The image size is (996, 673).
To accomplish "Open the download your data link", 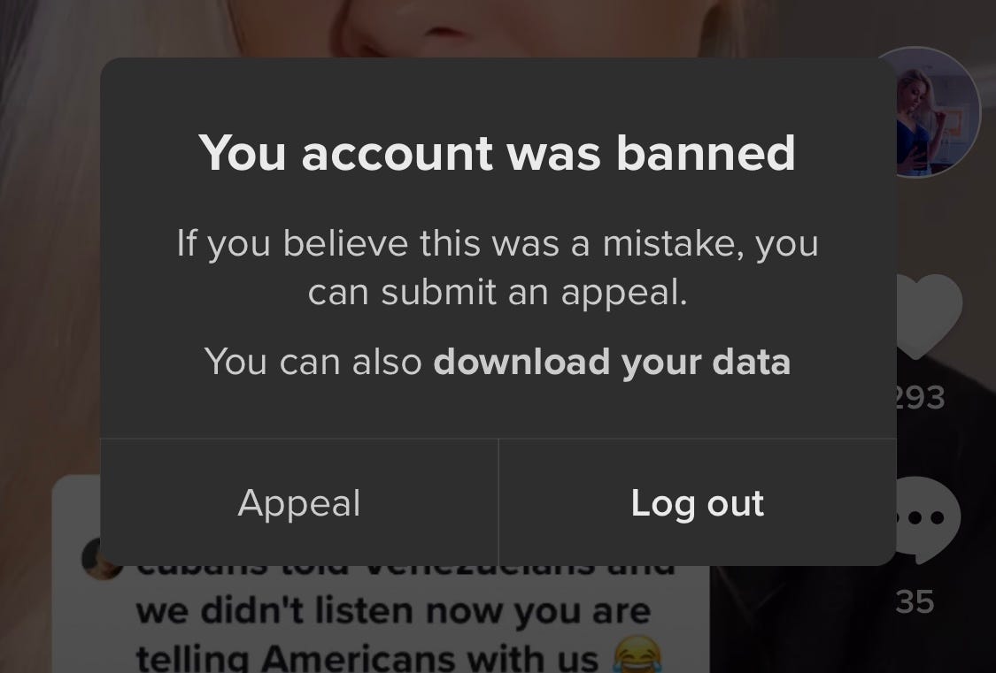I will (x=612, y=362).
